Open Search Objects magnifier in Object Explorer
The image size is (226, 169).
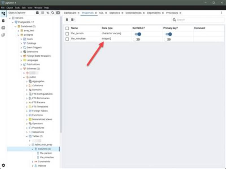coord(53,13)
